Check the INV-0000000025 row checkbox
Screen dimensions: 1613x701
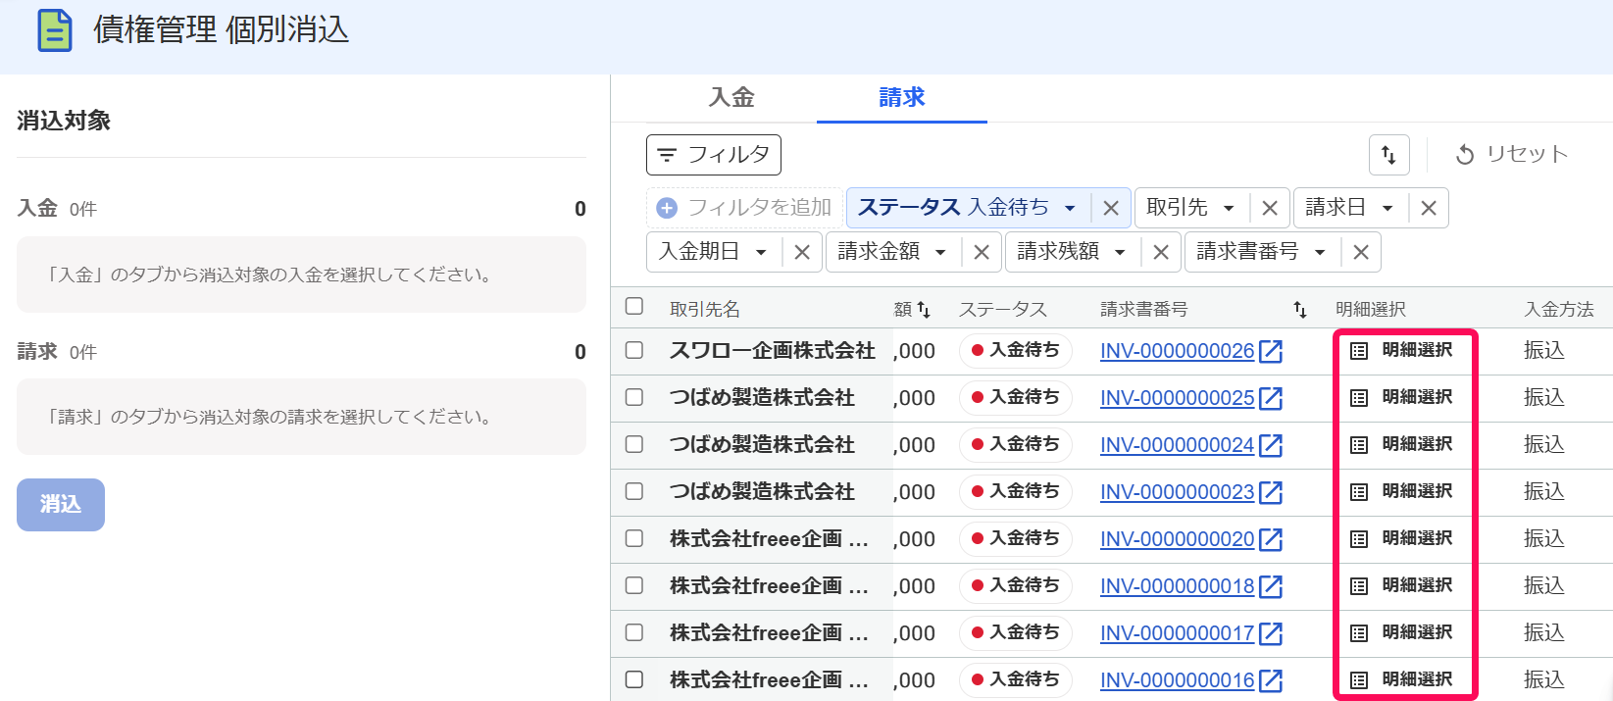pyautogui.click(x=634, y=397)
